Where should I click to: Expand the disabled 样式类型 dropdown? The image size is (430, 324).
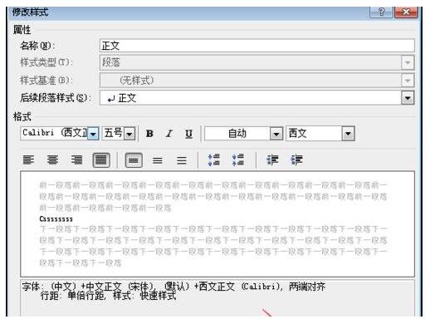pos(408,62)
